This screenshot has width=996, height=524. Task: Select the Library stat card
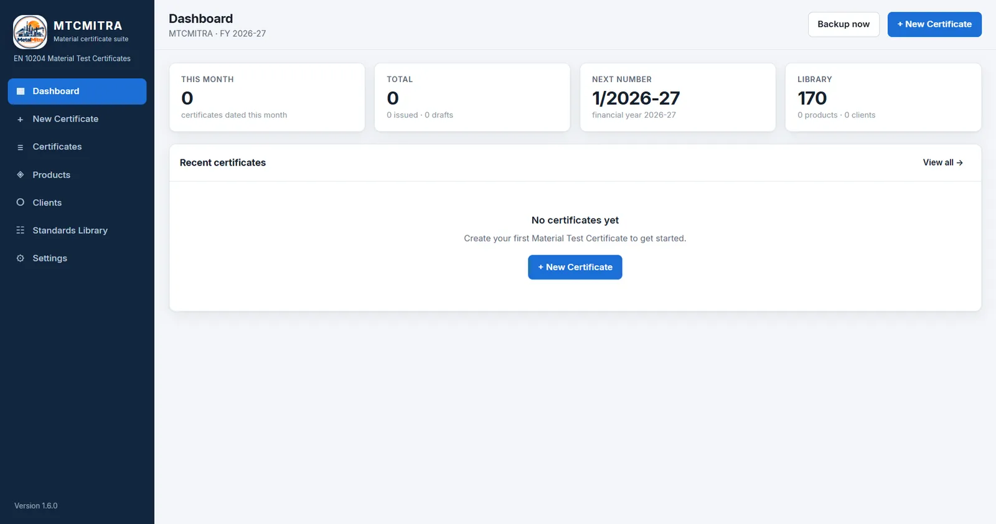(883, 97)
